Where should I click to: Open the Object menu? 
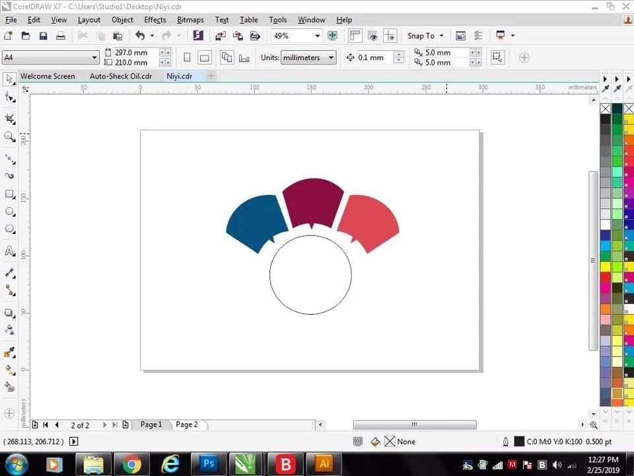point(122,19)
